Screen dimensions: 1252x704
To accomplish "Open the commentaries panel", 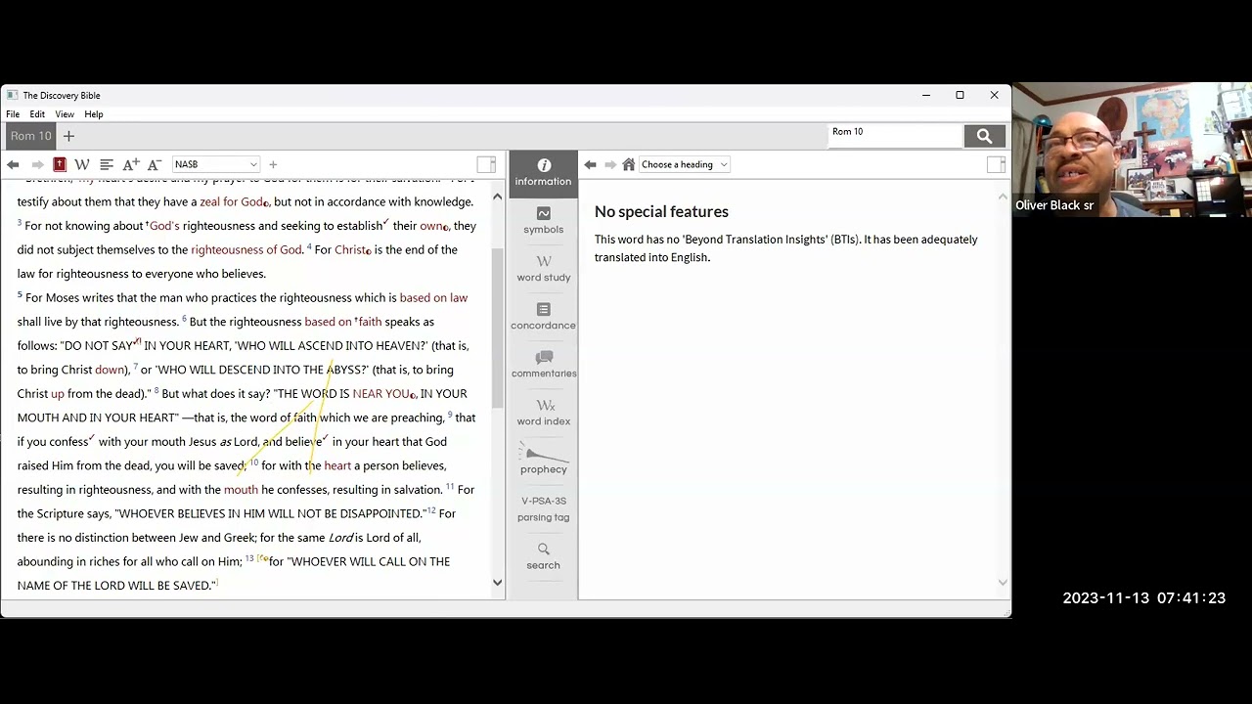I will 543,364.
